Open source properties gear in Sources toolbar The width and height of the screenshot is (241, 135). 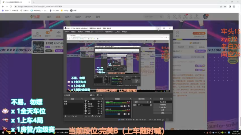tap(92, 116)
